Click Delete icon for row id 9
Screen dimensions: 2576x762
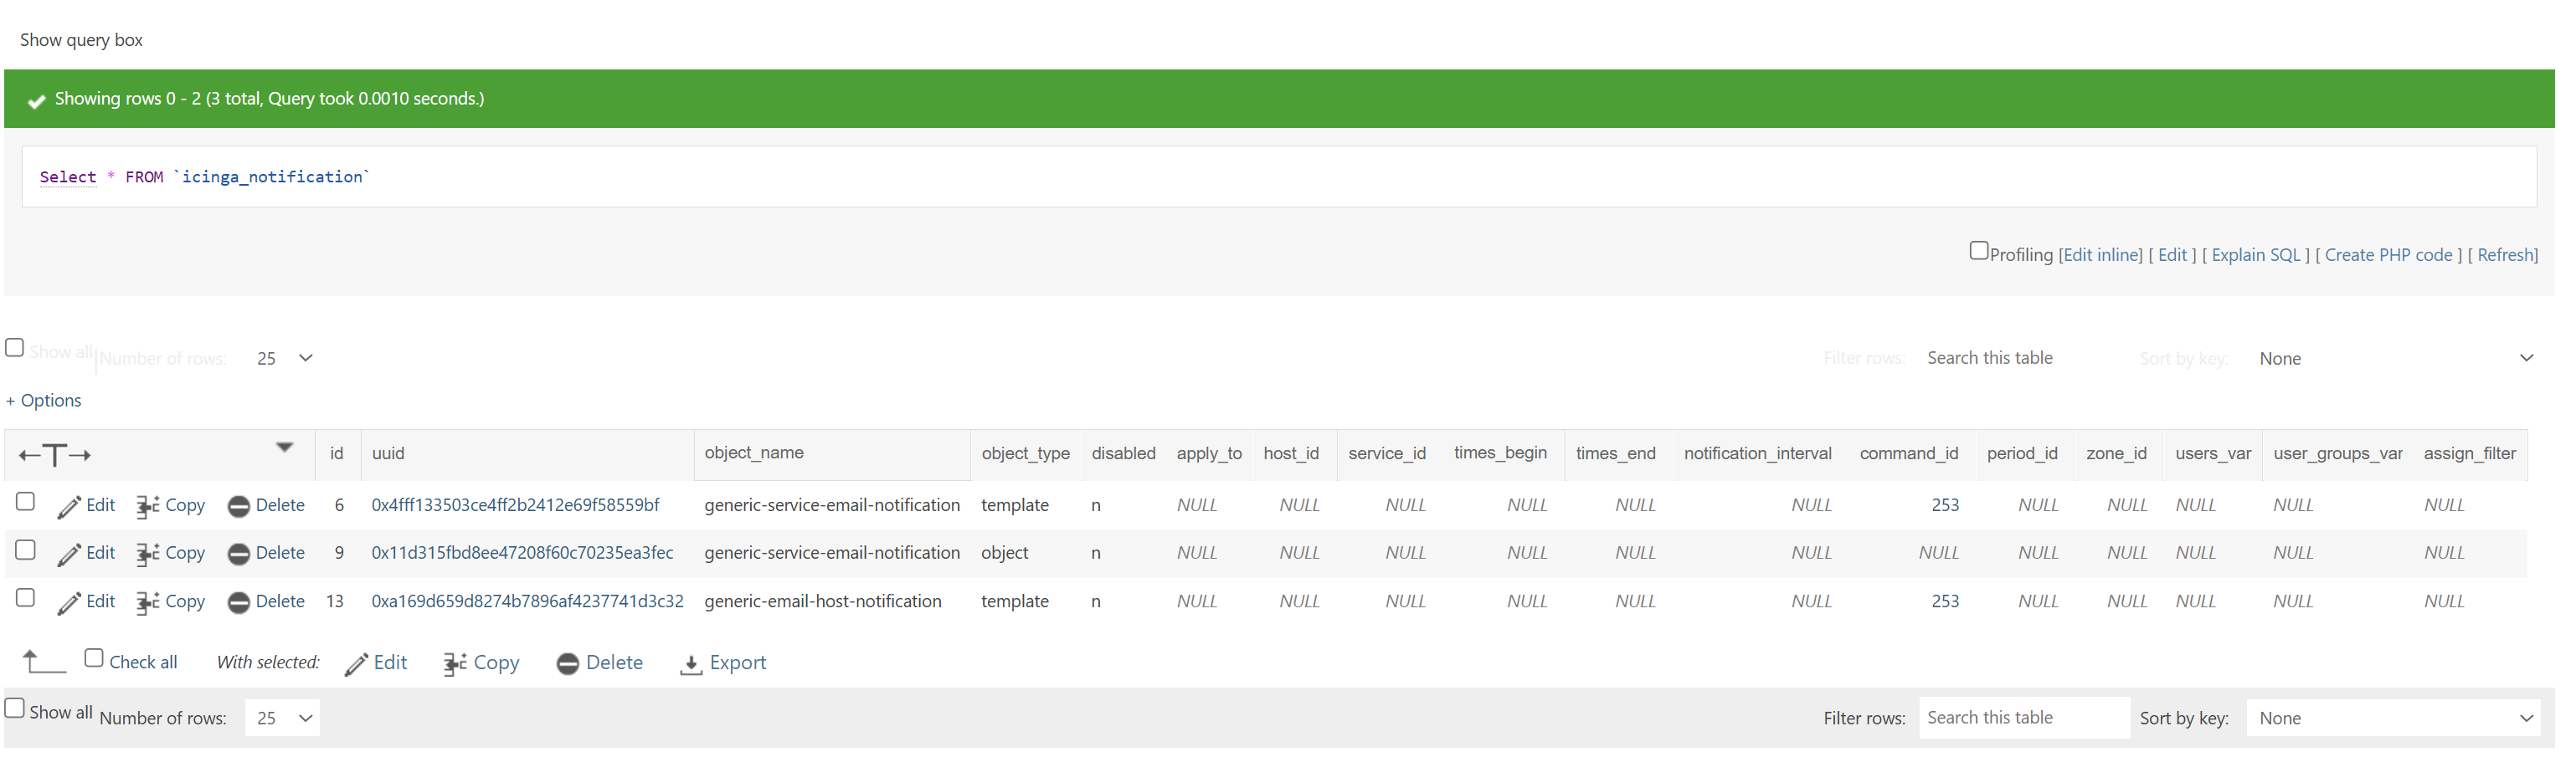pos(238,555)
